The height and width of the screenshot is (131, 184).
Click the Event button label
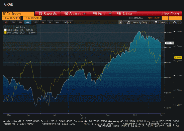(162, 22)
